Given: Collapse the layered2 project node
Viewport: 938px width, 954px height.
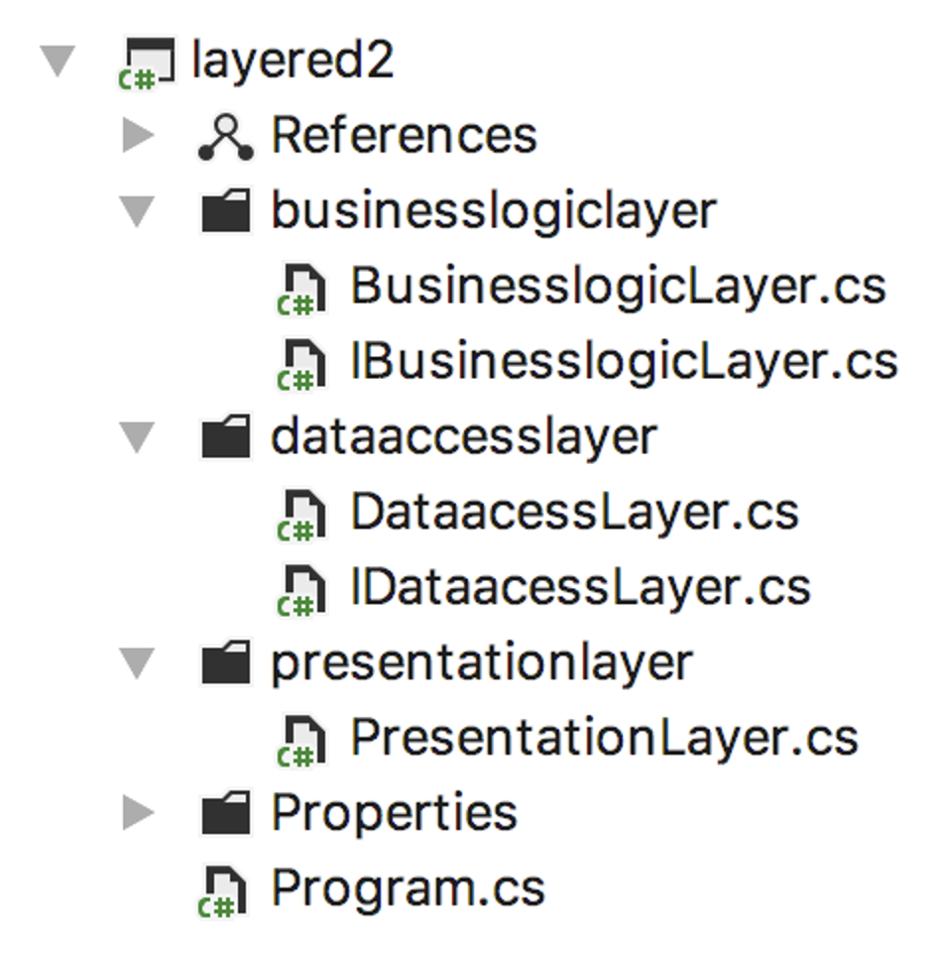Looking at the screenshot, I should point(59,61).
